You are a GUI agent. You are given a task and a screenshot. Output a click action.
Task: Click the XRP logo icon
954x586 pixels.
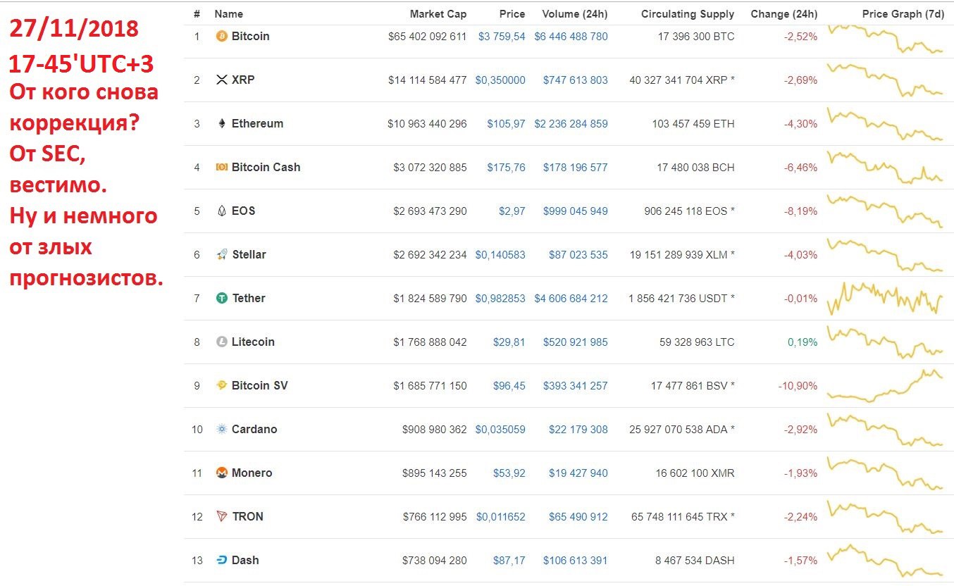(221, 80)
